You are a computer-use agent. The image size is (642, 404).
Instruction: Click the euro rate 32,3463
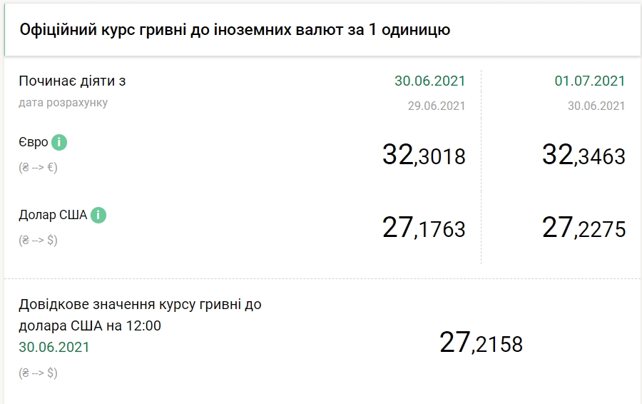point(584,155)
